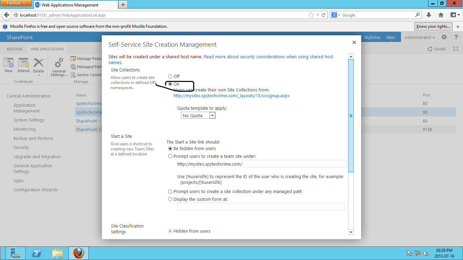Click the custom form address field

(x=261, y=207)
